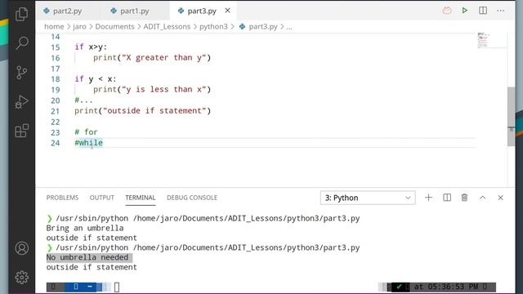This screenshot has height=294, width=523.
Task: Expand the breadcrumb ellipsis symbols segment
Action: pyautogui.click(x=289, y=27)
